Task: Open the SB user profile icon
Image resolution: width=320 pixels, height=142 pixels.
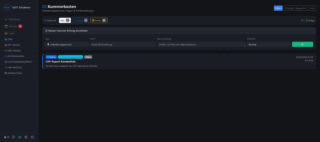Action: pyautogui.click(x=7, y=137)
